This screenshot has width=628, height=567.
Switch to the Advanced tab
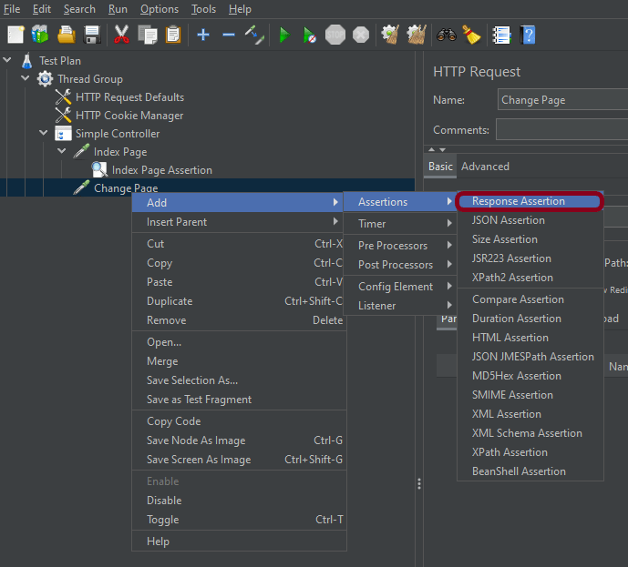(x=485, y=167)
